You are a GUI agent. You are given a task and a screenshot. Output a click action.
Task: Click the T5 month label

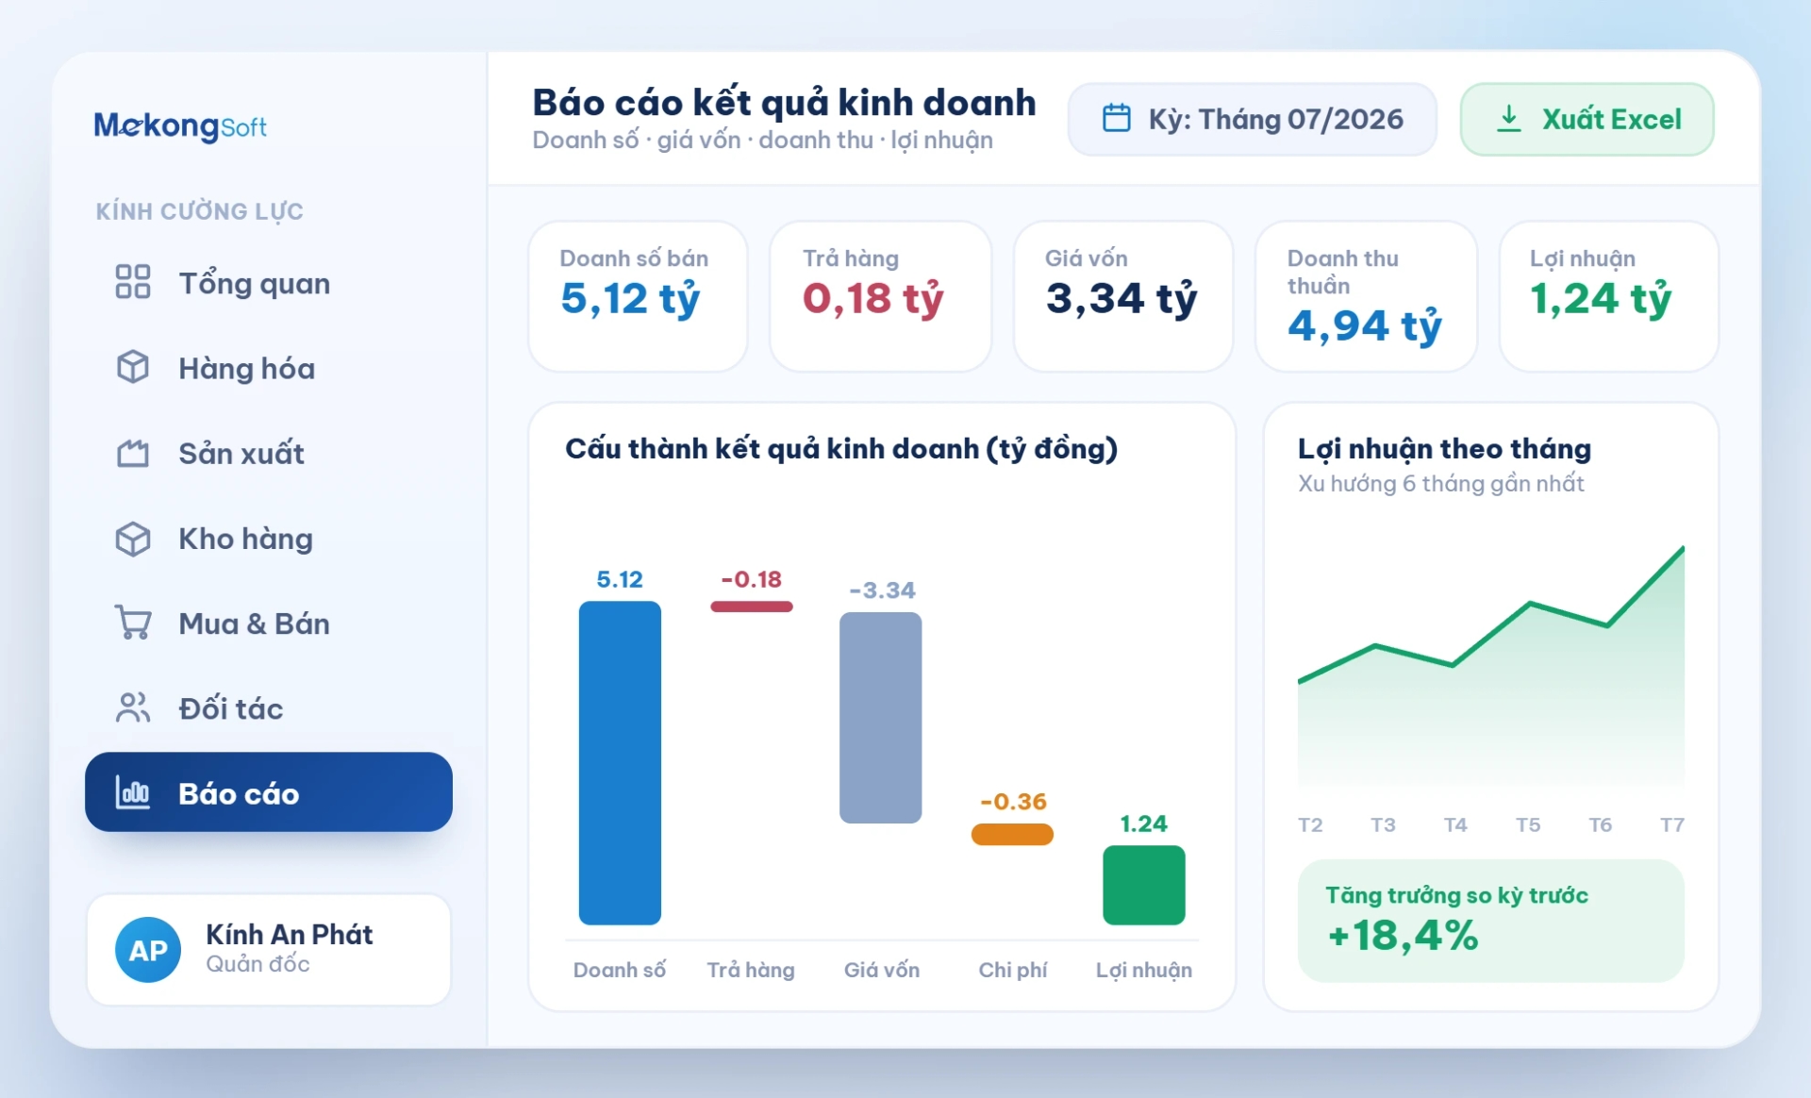[x=1528, y=824]
